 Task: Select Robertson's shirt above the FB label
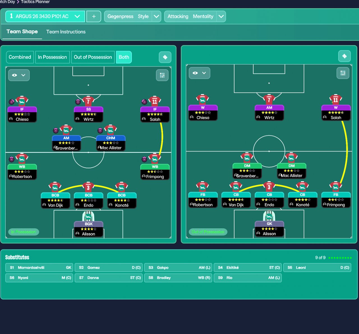coord(203,186)
